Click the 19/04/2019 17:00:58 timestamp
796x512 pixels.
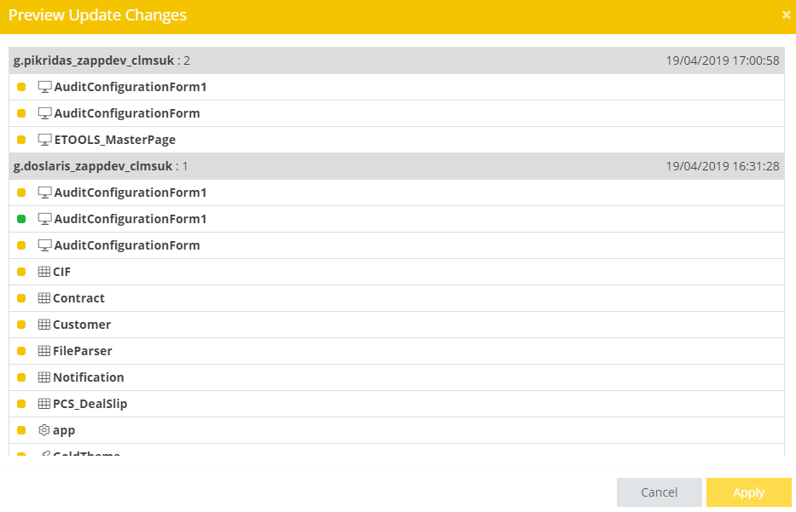coord(723,60)
